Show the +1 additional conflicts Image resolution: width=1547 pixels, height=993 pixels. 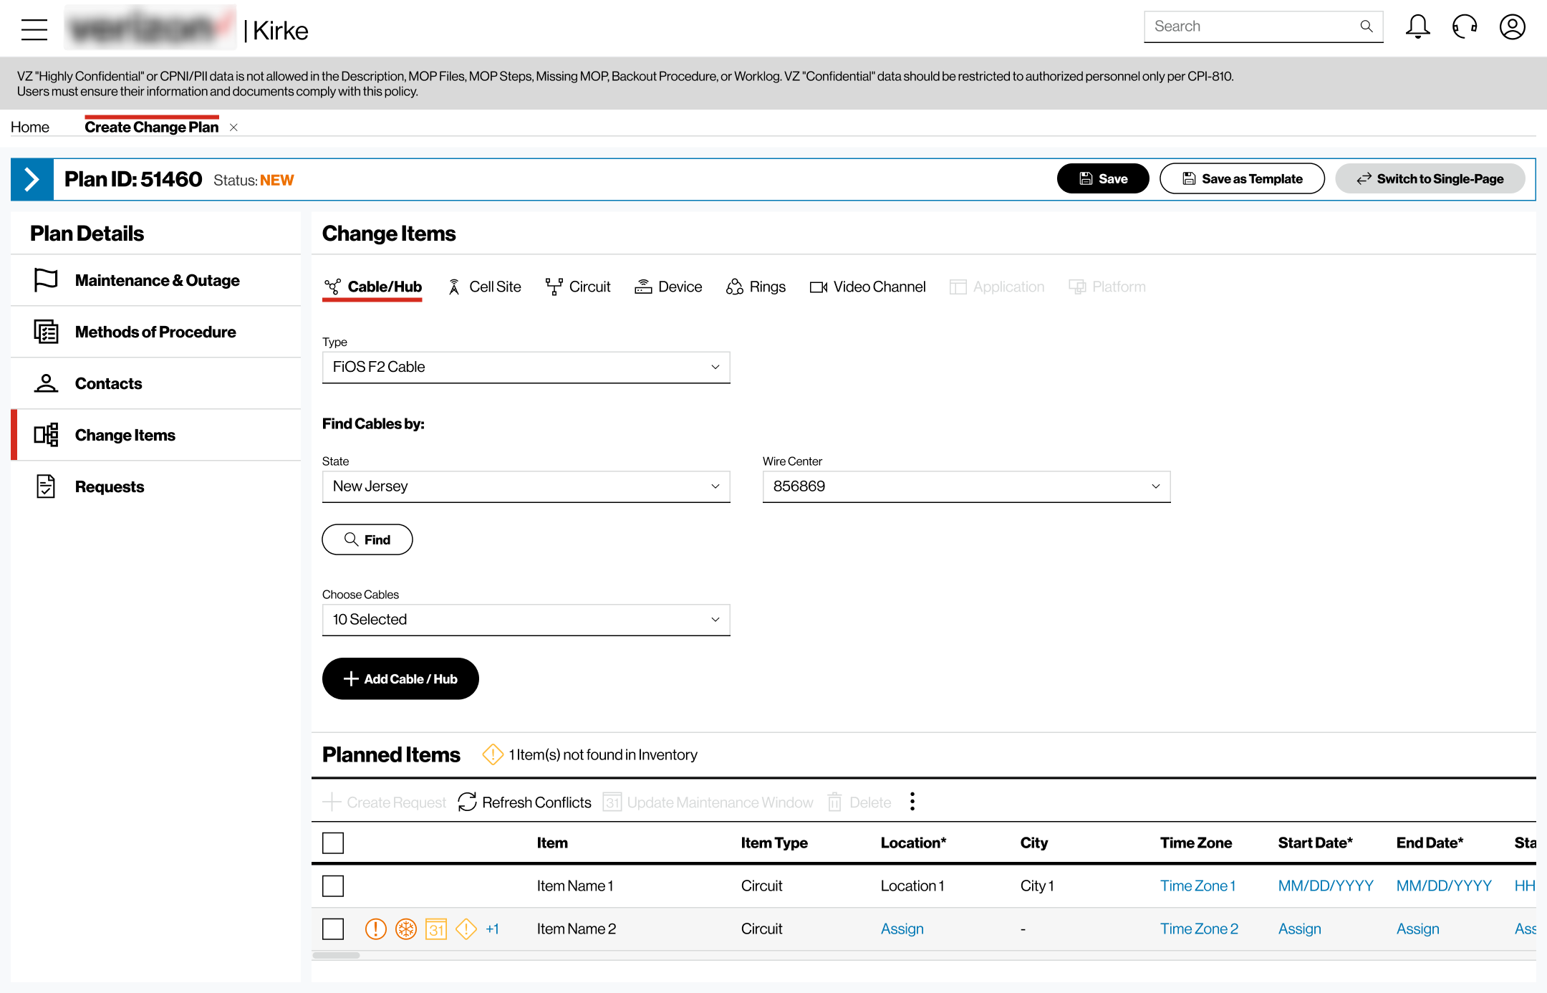(x=492, y=929)
